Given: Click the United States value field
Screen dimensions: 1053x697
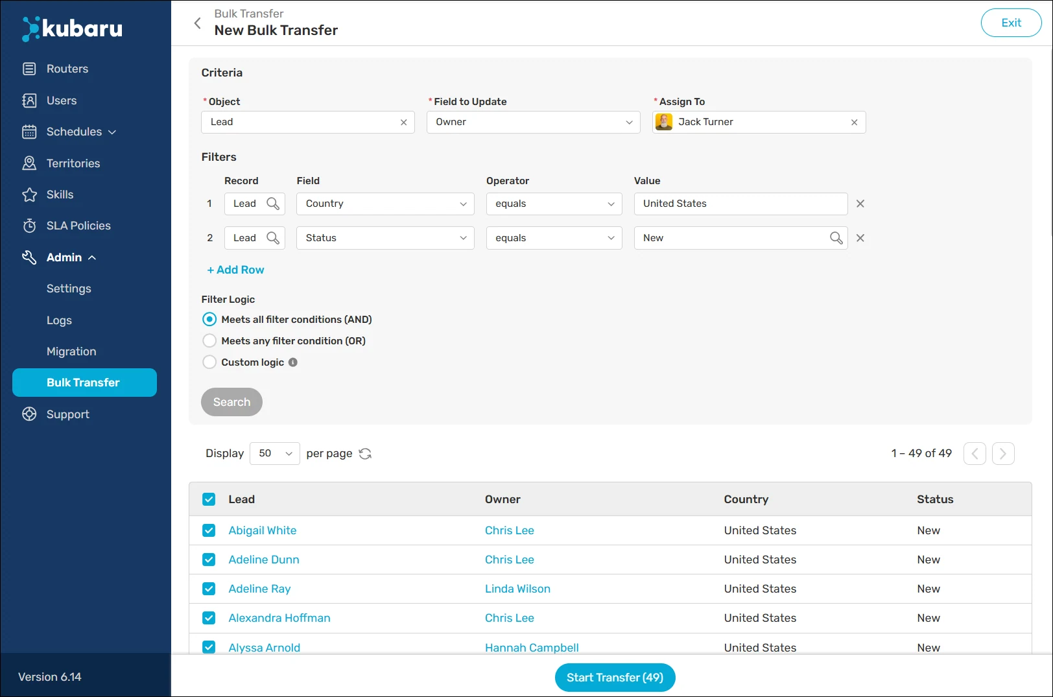Looking at the screenshot, I should [x=740, y=204].
